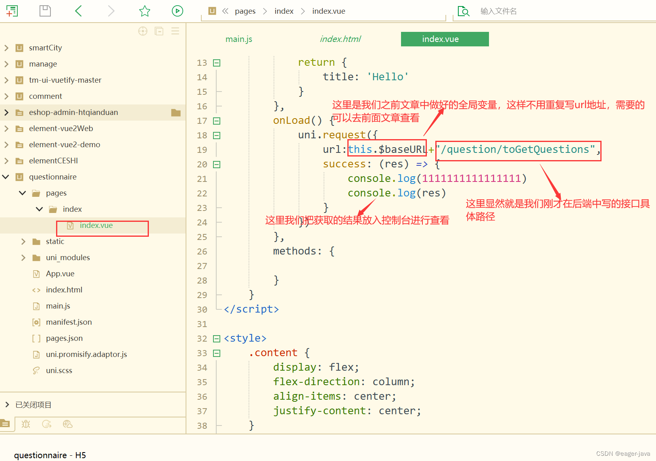Click the breadcrumb double-chevron icon

click(x=226, y=11)
